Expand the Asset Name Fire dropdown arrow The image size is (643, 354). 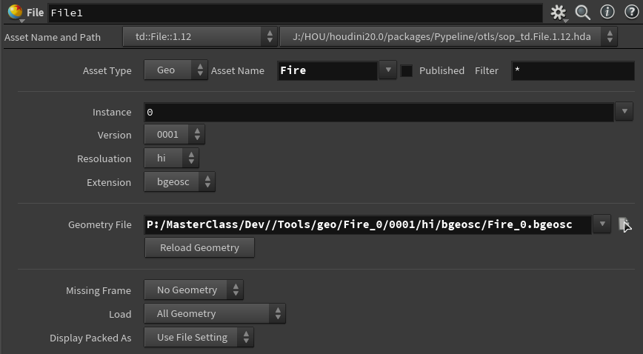pyautogui.click(x=388, y=70)
